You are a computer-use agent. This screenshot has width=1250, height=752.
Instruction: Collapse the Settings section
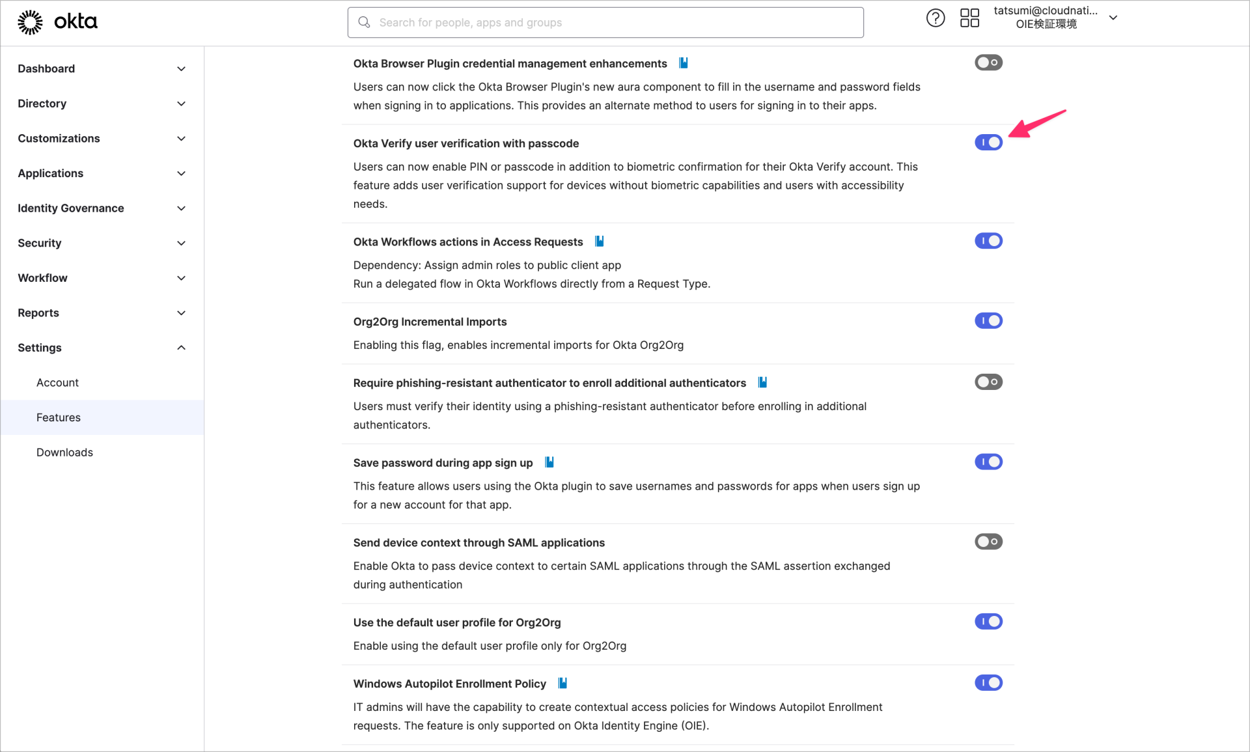(102, 347)
